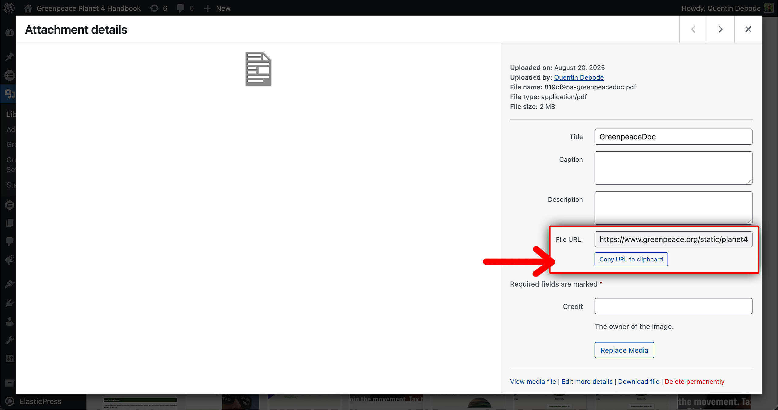Click the Delete permanently link
The image size is (778, 410).
694,382
